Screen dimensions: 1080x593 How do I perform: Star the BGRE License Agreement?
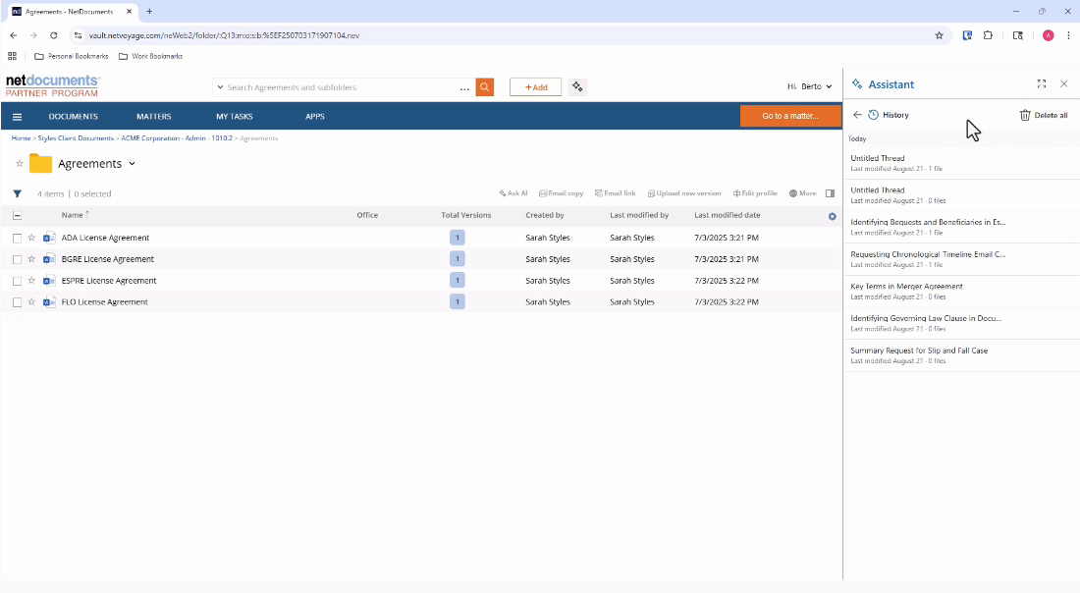(x=31, y=259)
